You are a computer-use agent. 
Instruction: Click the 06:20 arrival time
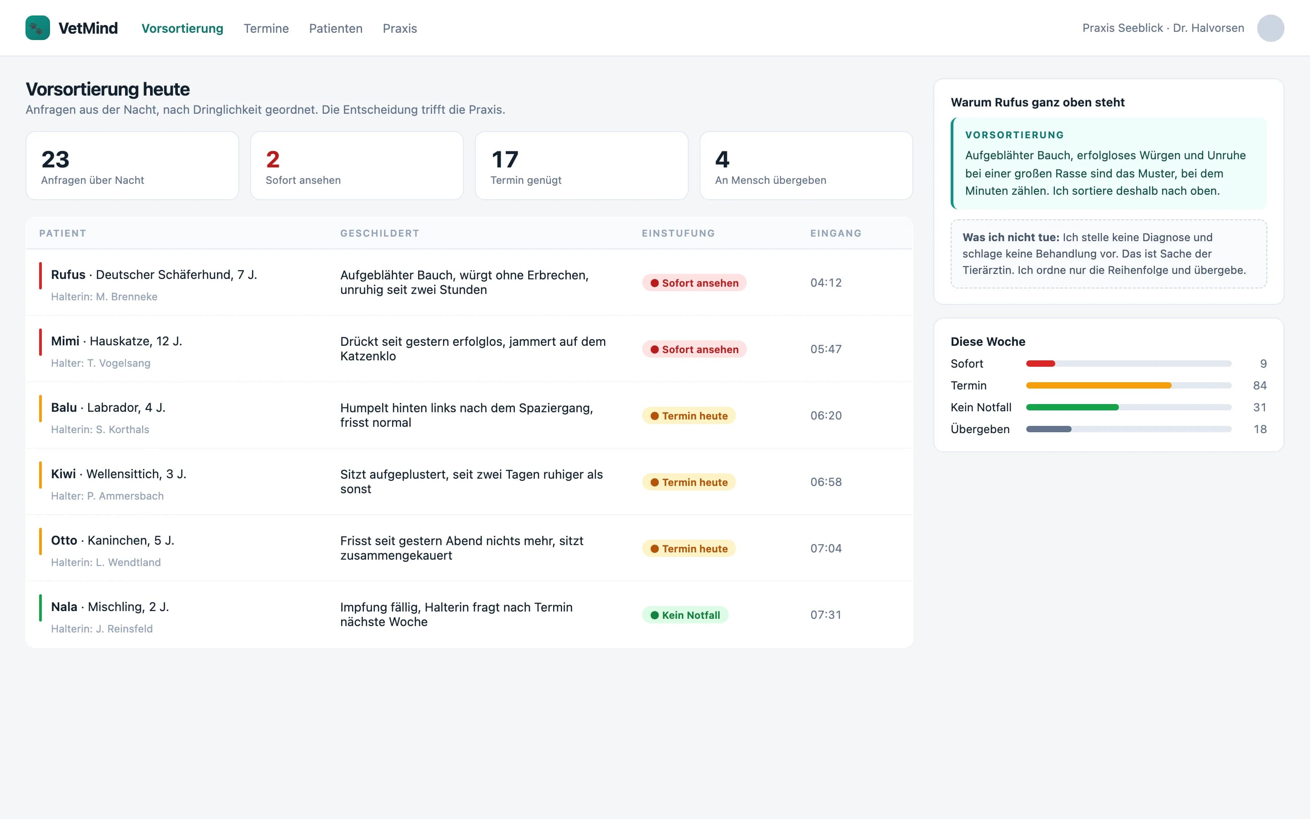[x=826, y=416]
